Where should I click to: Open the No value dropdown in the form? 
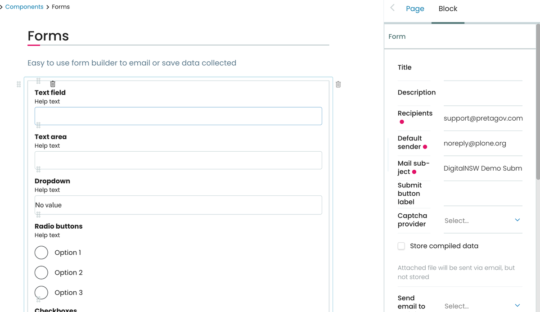click(178, 205)
